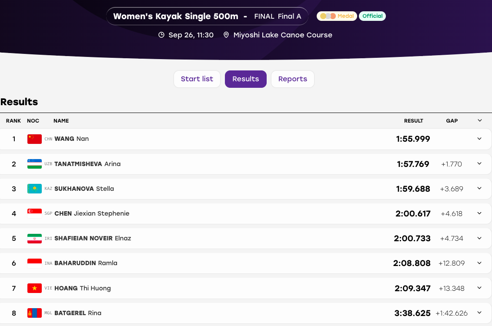Click the location pin icon near venue
492x326 pixels.
point(226,35)
